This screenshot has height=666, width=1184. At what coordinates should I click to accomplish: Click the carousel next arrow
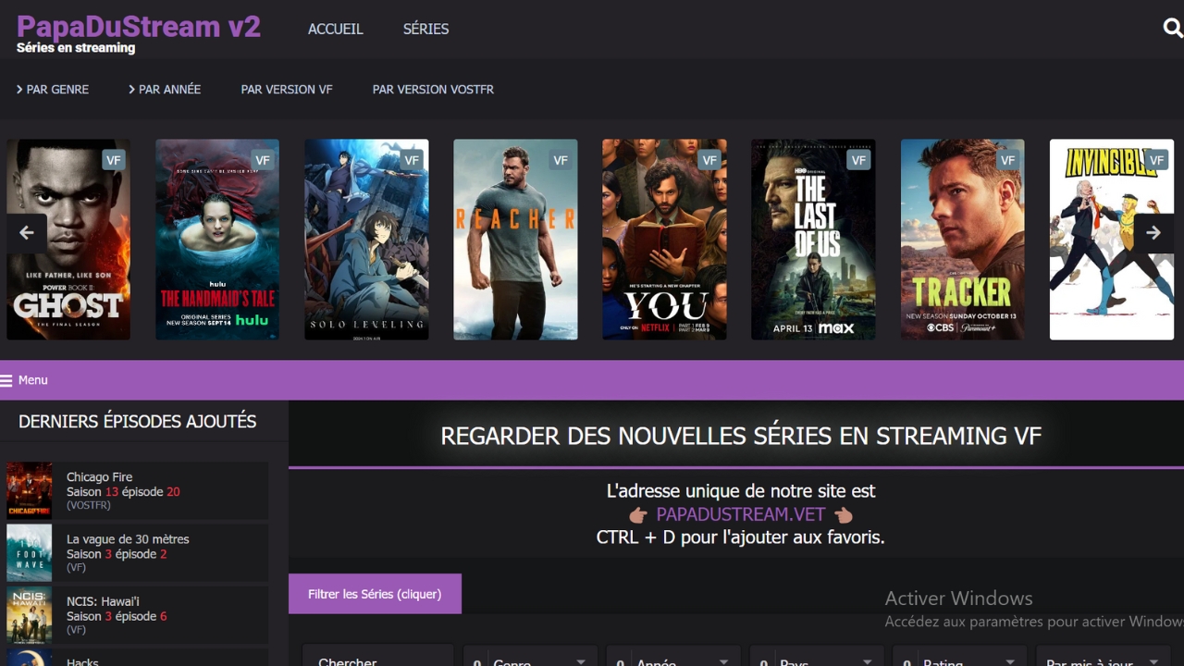pos(1153,233)
